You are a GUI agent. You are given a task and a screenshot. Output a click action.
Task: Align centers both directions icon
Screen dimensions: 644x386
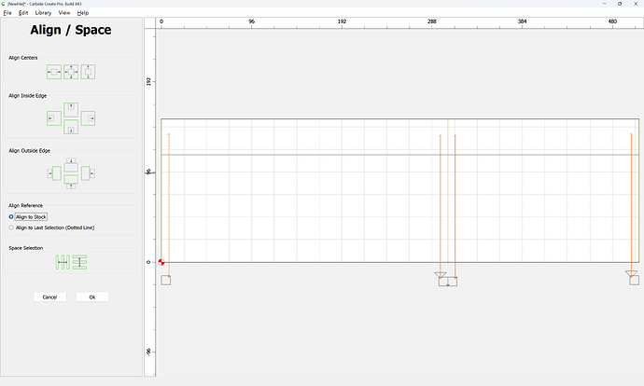pos(71,72)
